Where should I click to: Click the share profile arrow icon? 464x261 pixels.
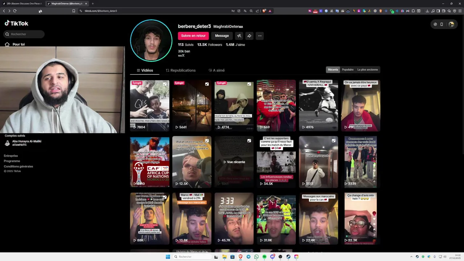(249, 36)
